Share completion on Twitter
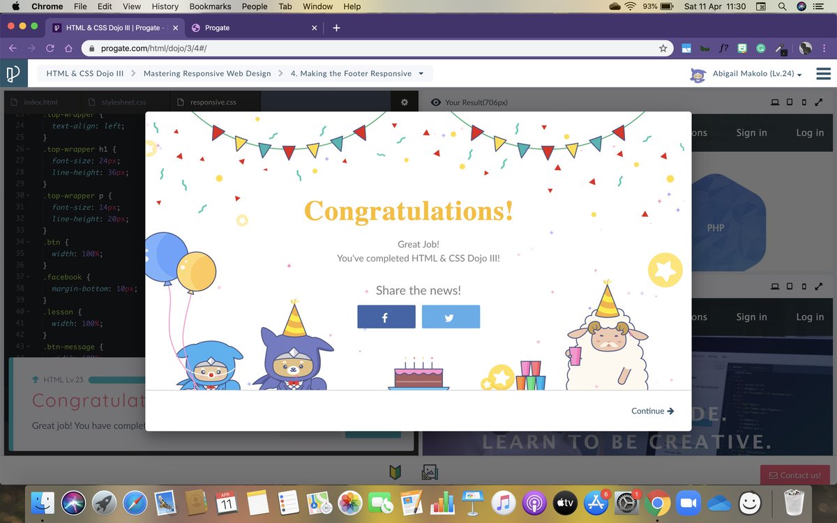The height and width of the screenshot is (523, 837). 451,317
